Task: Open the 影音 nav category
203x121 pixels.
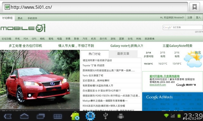Action: 76,38
